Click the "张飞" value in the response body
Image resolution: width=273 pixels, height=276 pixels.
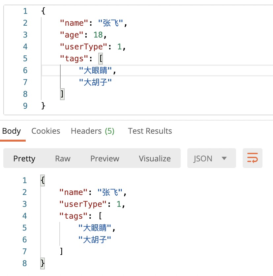coord(110,192)
